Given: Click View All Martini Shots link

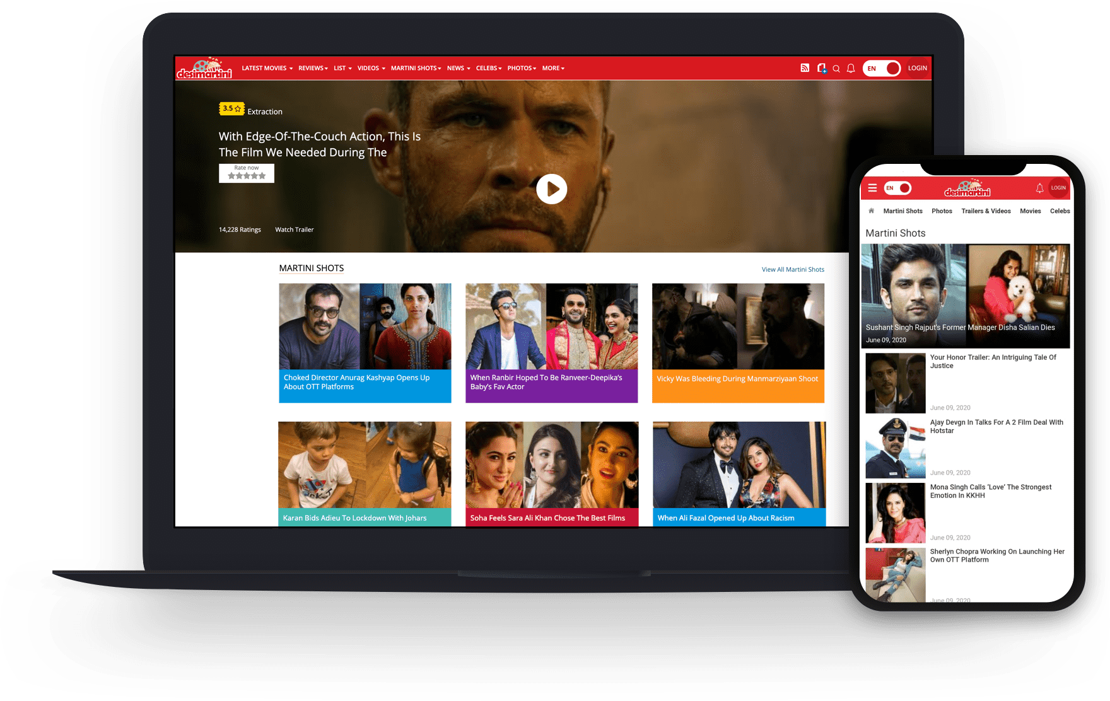Looking at the screenshot, I should 793,269.
